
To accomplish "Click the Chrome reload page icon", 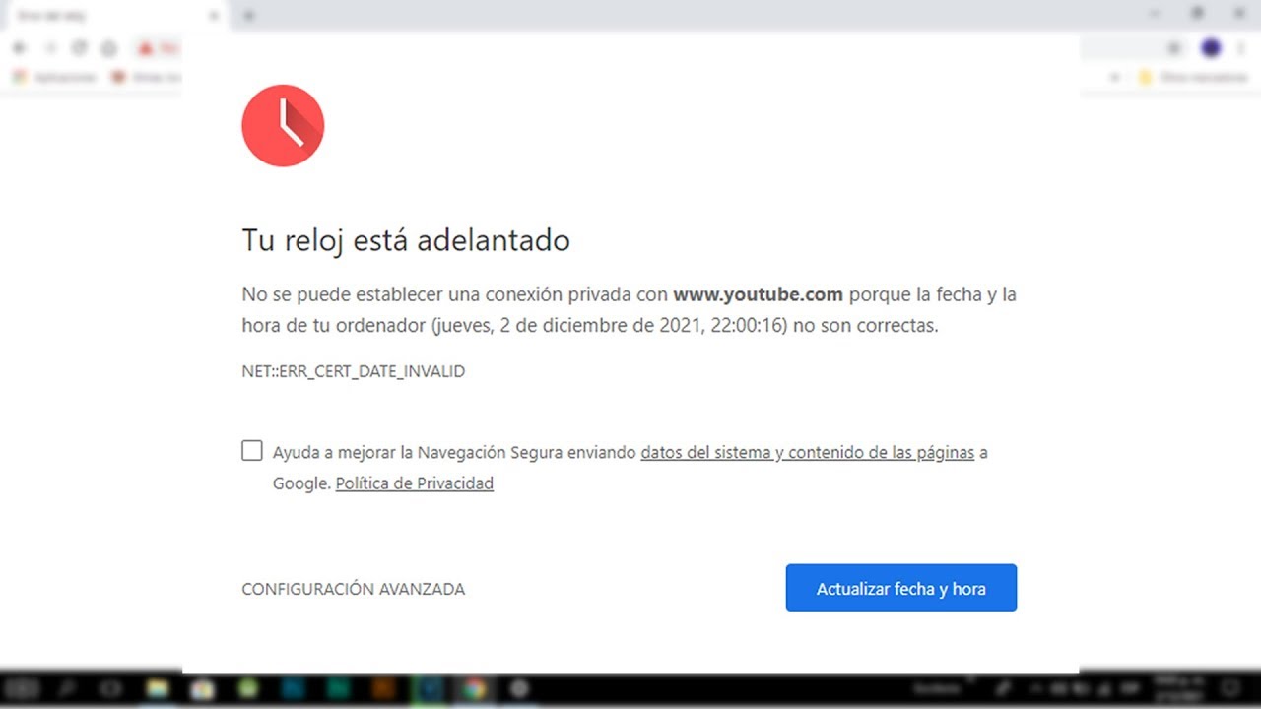I will pyautogui.click(x=80, y=48).
